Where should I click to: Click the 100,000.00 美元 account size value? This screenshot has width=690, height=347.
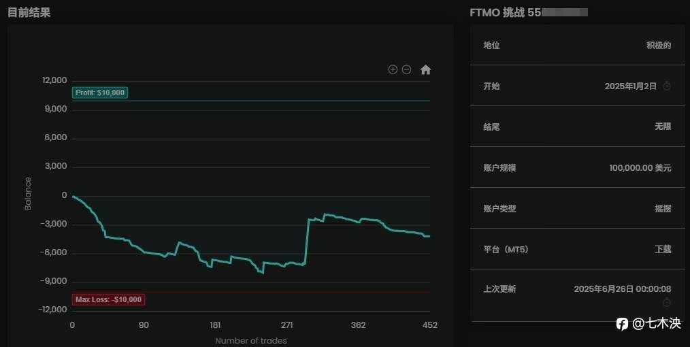coord(640,167)
